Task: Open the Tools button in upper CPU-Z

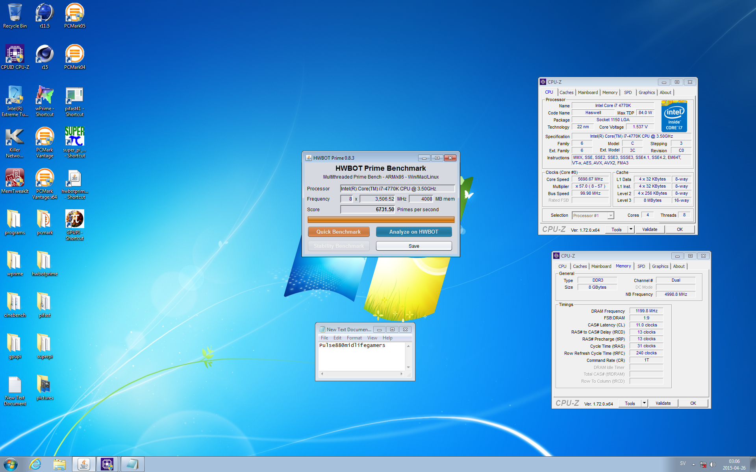Action: tap(617, 229)
